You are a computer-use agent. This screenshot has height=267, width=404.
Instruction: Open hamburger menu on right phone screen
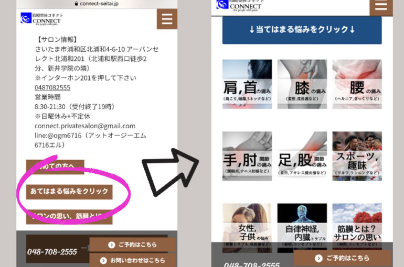click(381, 6)
